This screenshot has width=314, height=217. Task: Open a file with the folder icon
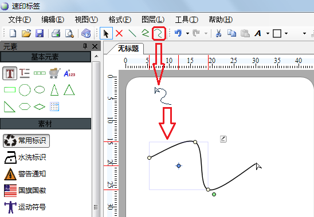26,33
